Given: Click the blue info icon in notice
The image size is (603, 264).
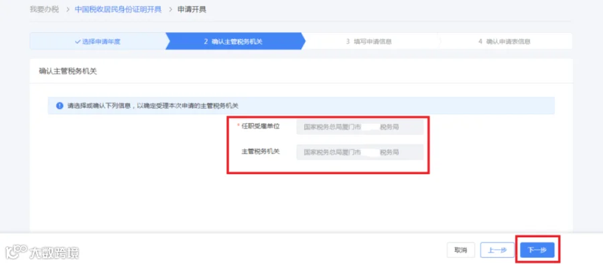Looking at the screenshot, I should 60,106.
